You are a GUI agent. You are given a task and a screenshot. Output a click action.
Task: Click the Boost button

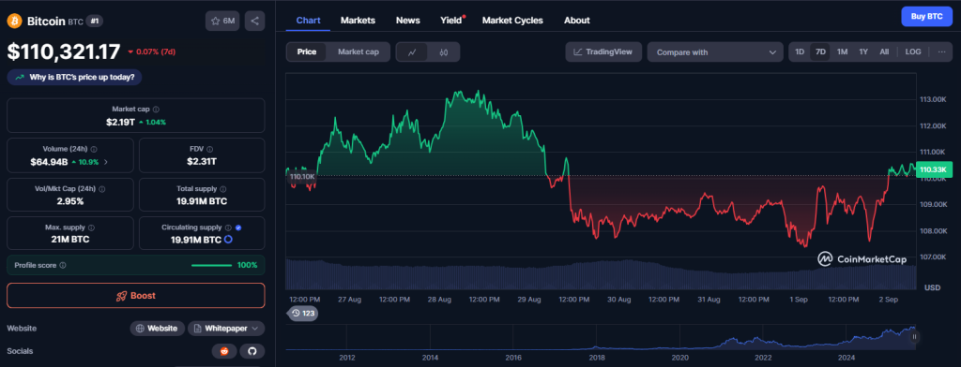pos(136,296)
